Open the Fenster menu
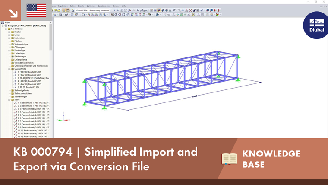This screenshot has width=328, height=185. pos(116,6)
